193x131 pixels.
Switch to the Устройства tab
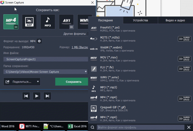(140, 20)
